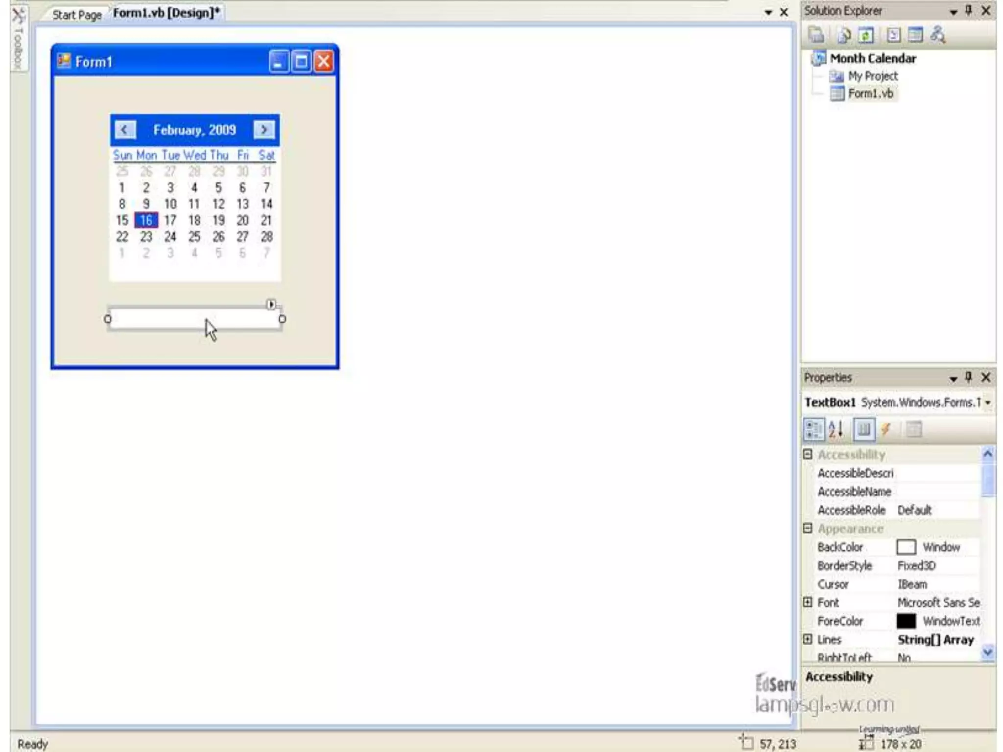1003x752 pixels.
Task: Select trailing day 31 in calendar
Action: (266, 171)
